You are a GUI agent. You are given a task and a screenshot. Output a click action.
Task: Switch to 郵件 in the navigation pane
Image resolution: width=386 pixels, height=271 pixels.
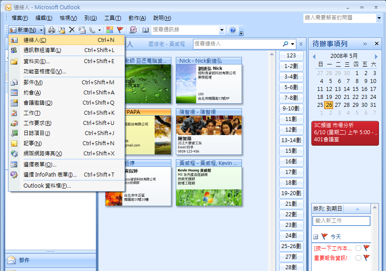[50, 260]
